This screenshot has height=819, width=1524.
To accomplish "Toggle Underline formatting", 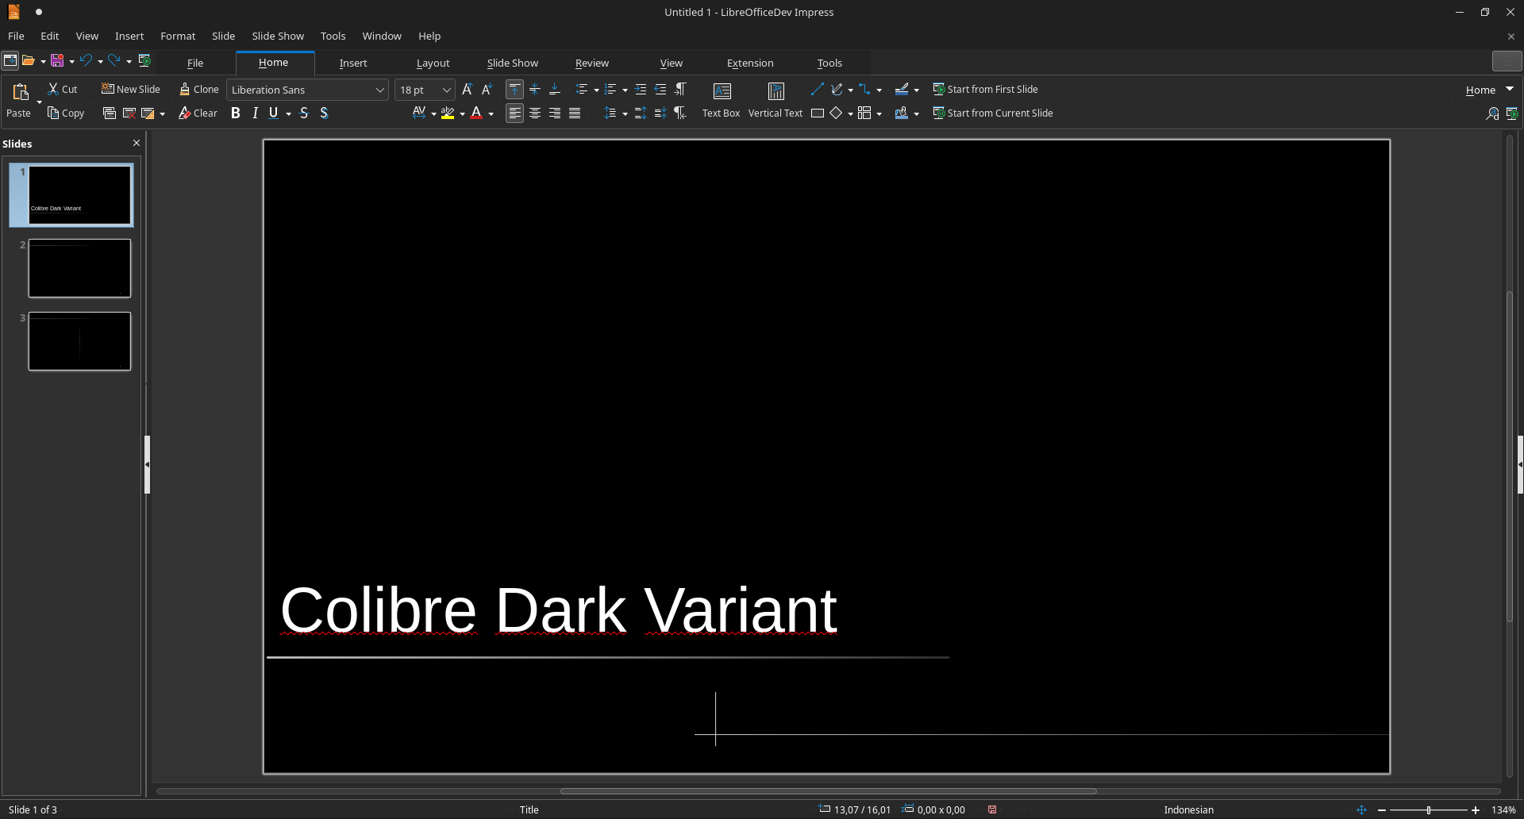I will click(274, 113).
